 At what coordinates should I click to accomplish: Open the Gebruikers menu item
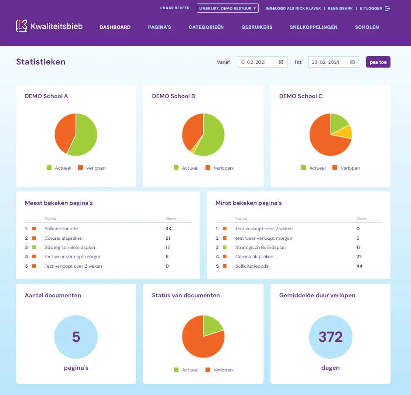coord(257,27)
